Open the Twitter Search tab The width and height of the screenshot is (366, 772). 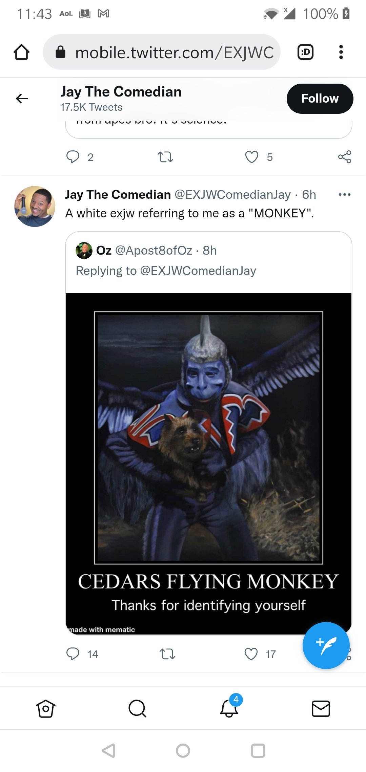[137, 708]
